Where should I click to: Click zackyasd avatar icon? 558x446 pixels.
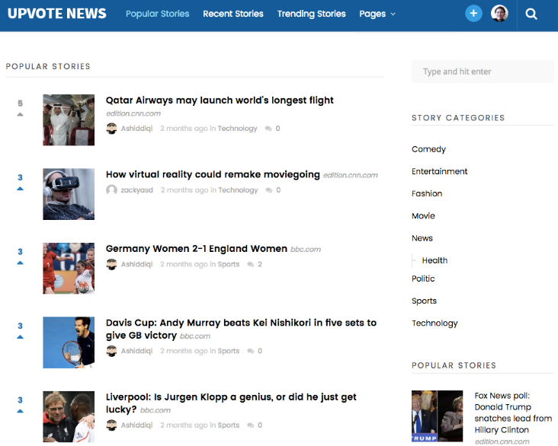pos(112,190)
